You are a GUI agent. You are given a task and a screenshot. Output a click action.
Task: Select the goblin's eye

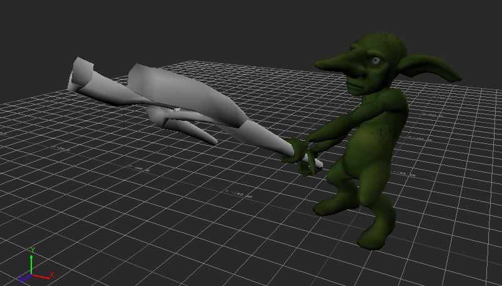376,61
